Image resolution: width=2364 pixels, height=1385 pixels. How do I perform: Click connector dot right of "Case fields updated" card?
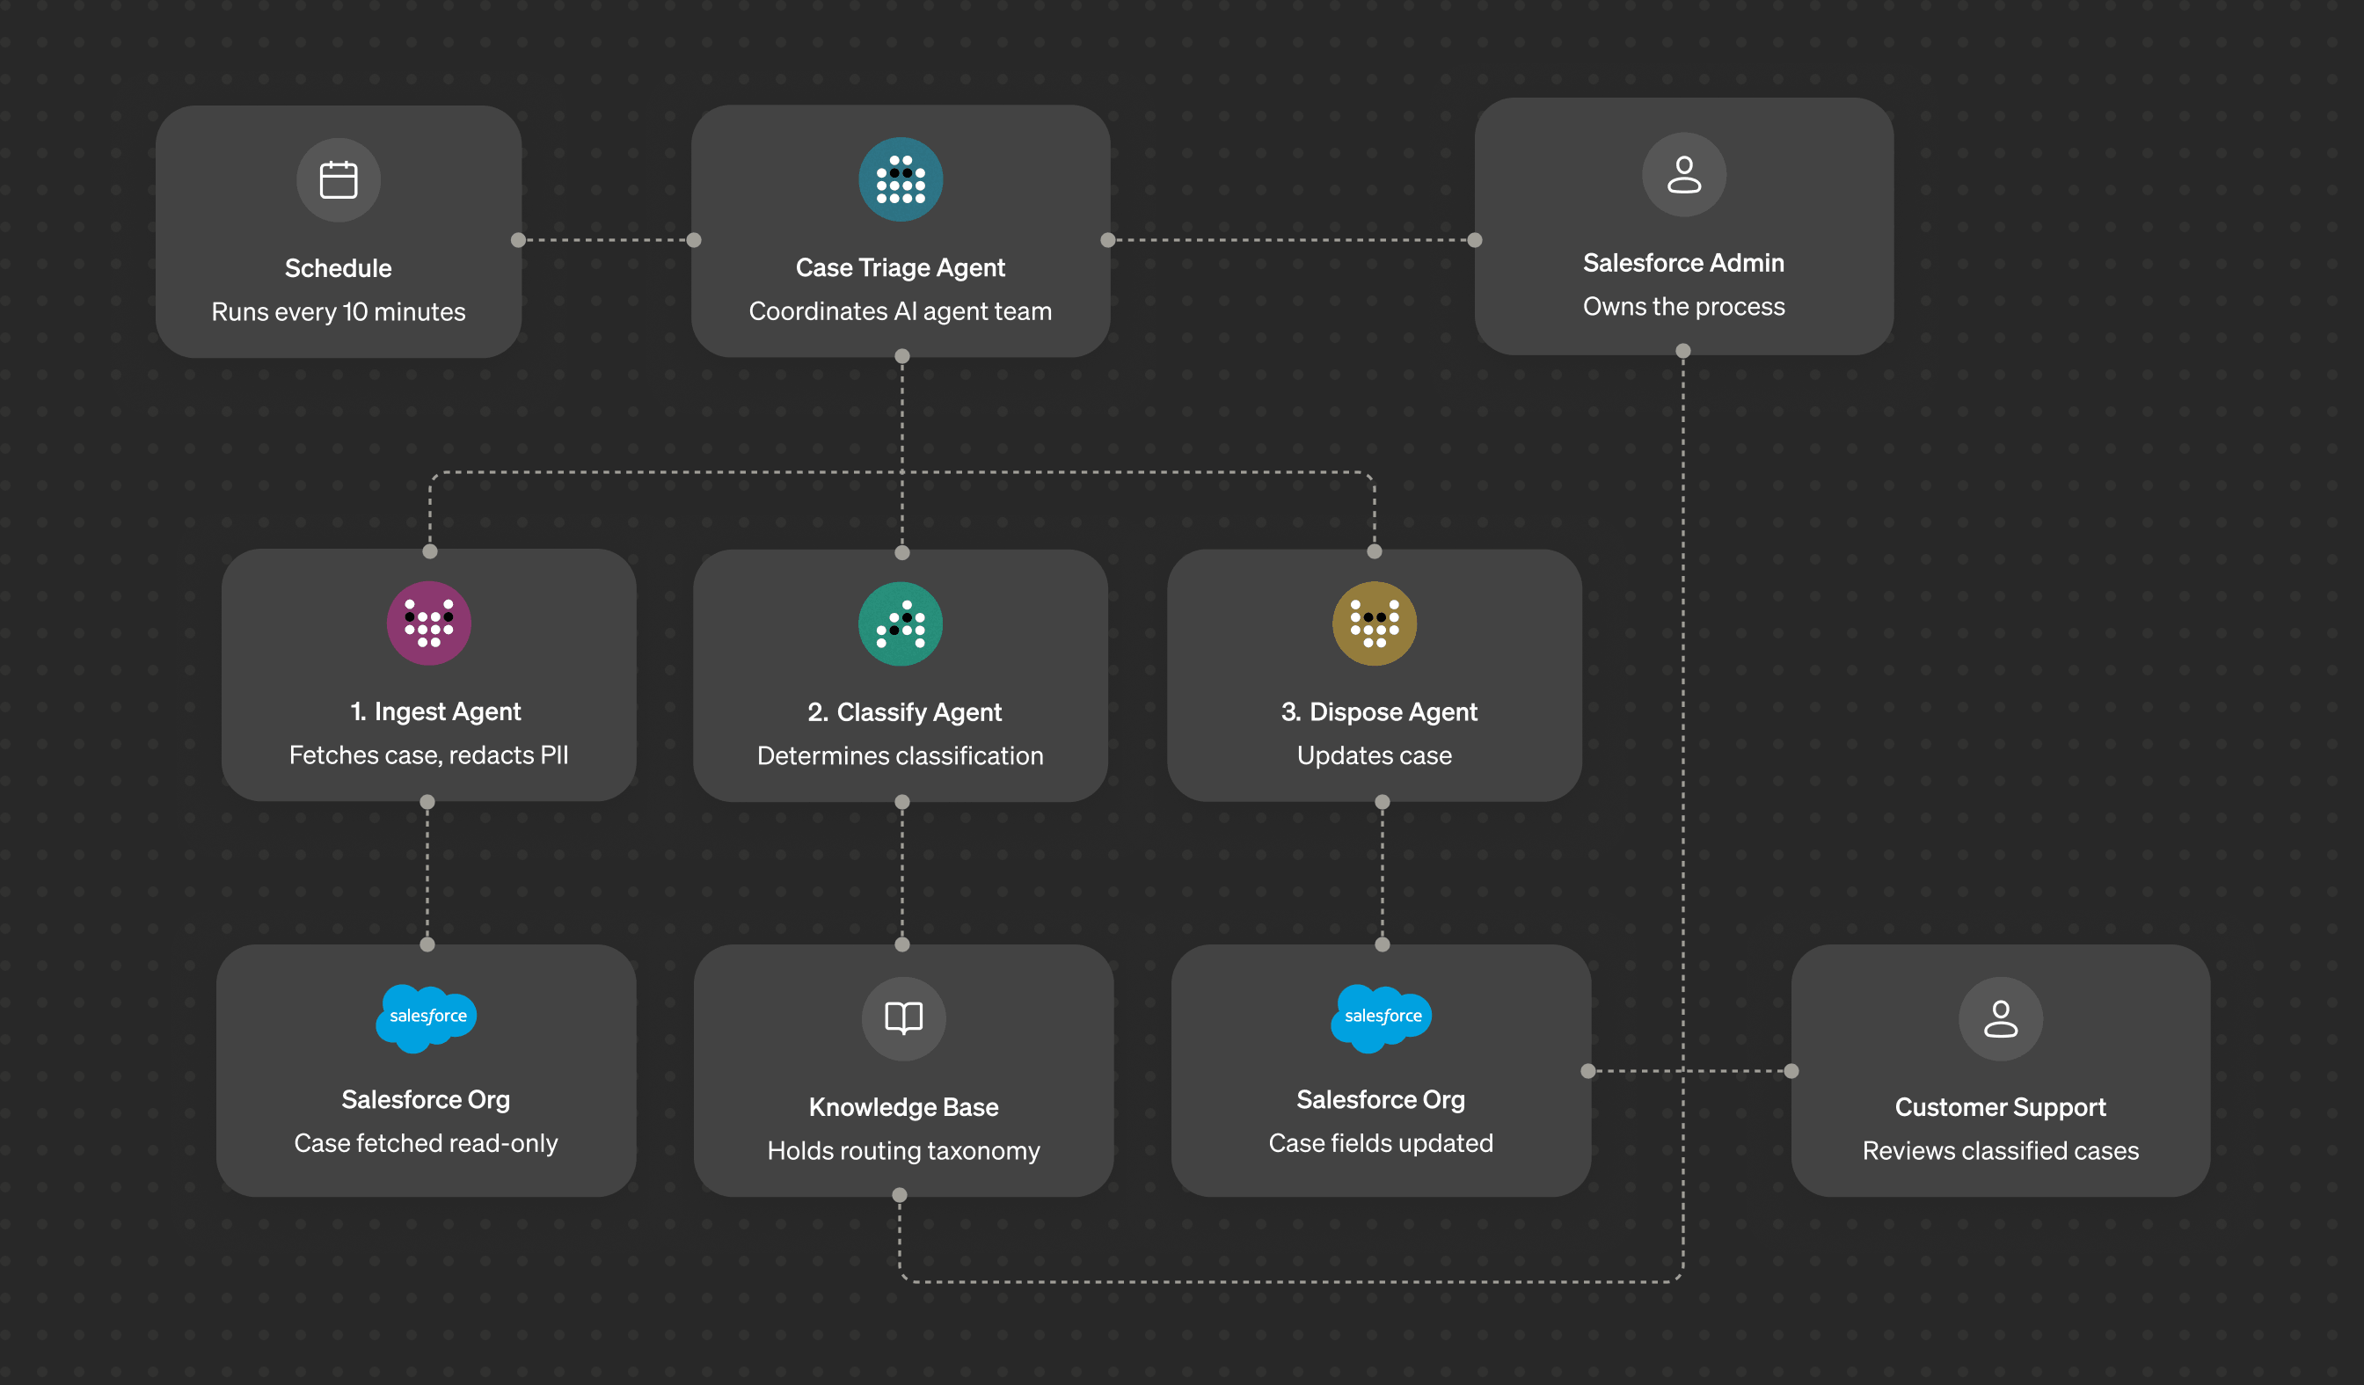click(x=1588, y=1071)
